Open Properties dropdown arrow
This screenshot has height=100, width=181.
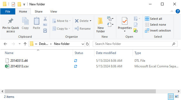pyautogui.click(x=125, y=31)
